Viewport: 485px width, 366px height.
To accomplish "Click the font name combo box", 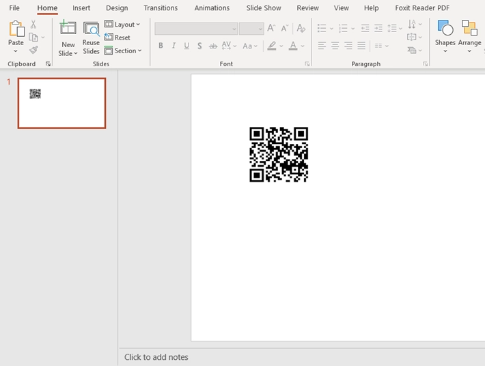I will click(x=196, y=29).
